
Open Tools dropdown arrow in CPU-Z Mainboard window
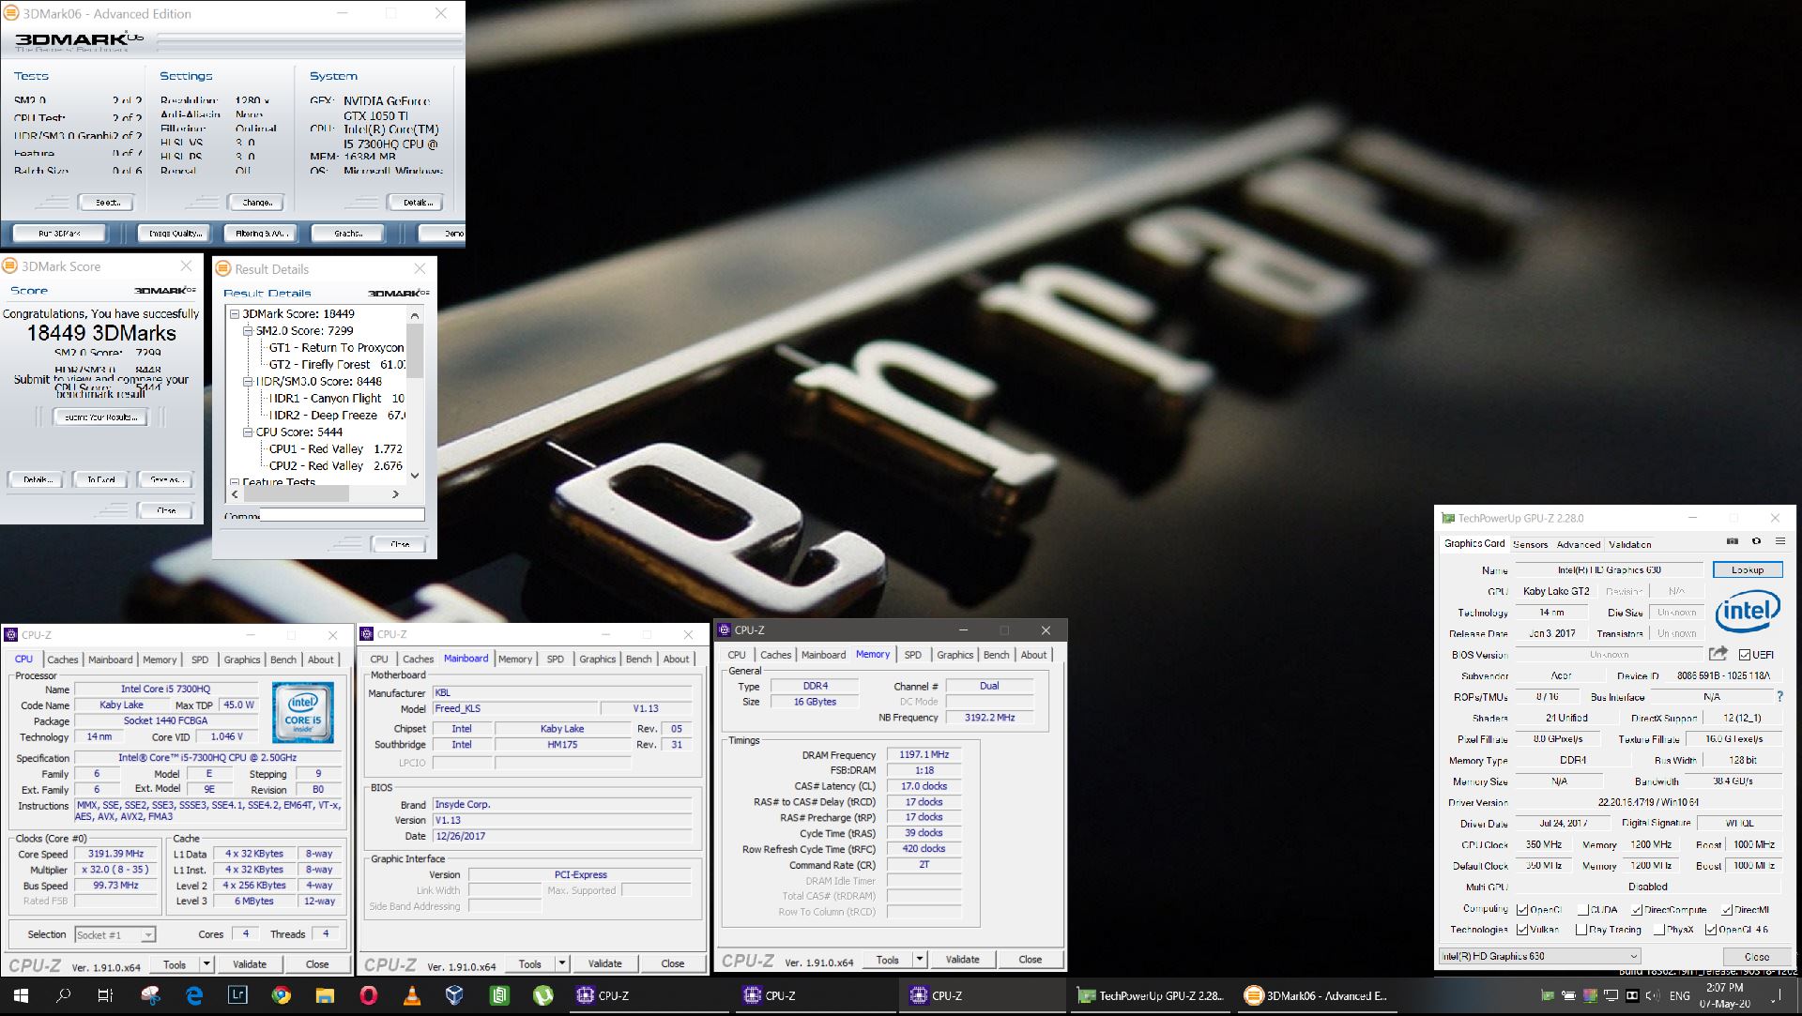coord(562,963)
